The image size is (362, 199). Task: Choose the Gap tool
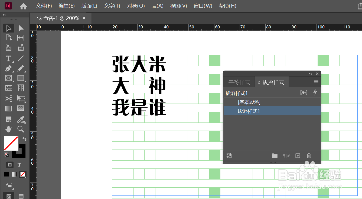point(21,38)
